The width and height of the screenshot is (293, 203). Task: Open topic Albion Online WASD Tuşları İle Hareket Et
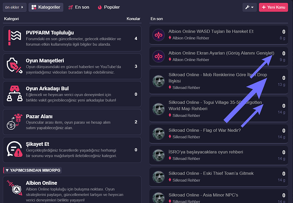click(211, 31)
